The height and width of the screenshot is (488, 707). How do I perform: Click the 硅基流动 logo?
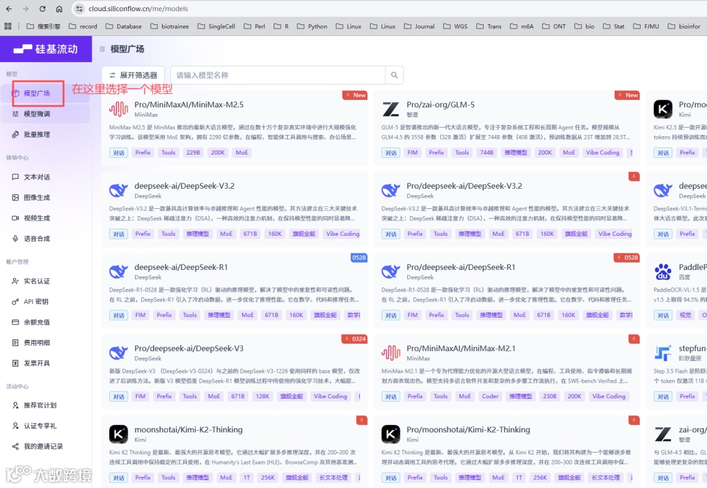point(46,48)
